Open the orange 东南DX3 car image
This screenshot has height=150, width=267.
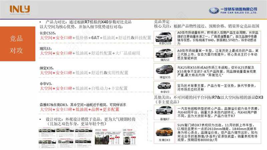click(x=164, y=133)
